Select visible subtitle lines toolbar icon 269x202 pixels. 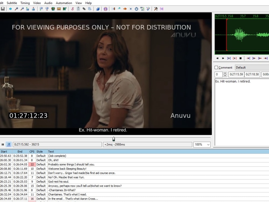coord(53,9)
